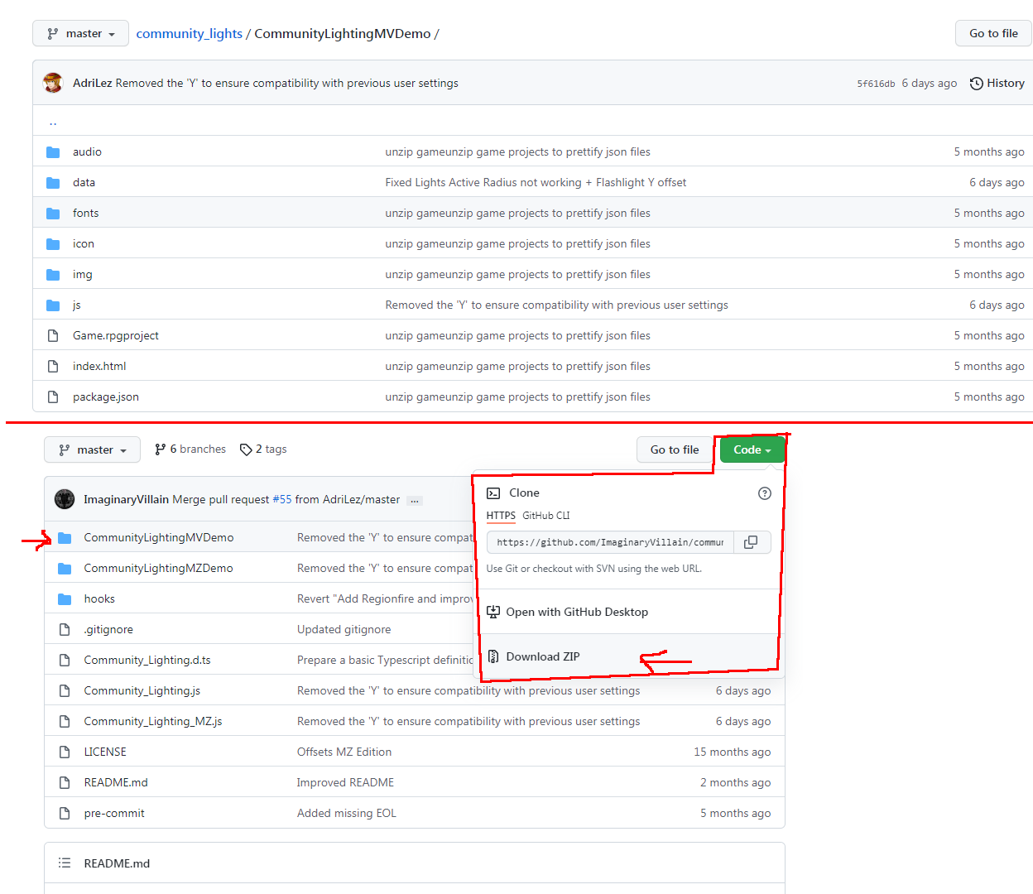This screenshot has width=1033, height=894.
Task: Click the img folder icon
Action: 53,274
